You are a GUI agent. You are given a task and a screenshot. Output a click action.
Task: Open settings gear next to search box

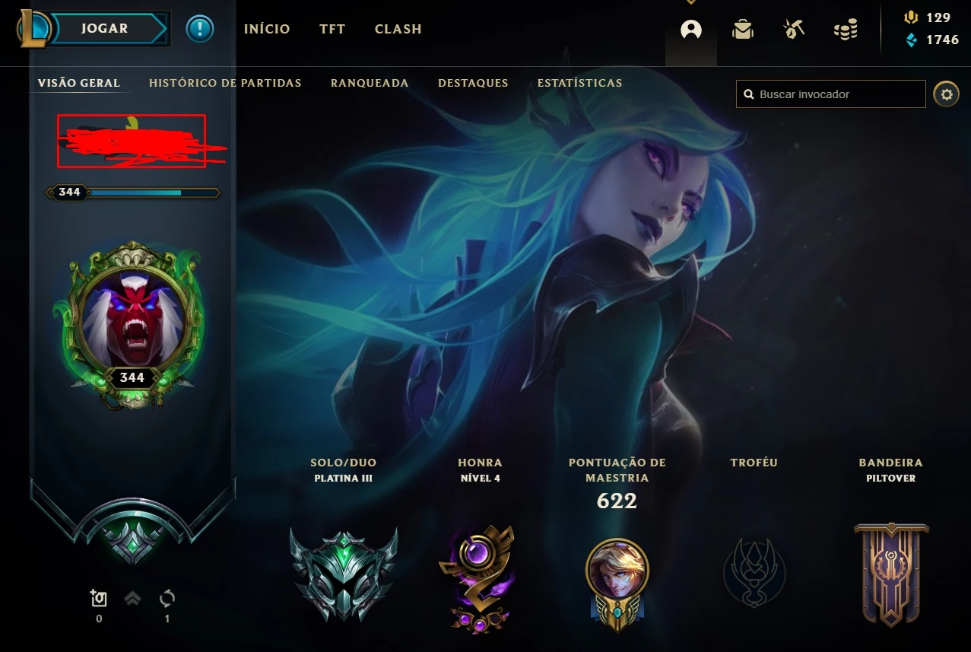point(946,94)
